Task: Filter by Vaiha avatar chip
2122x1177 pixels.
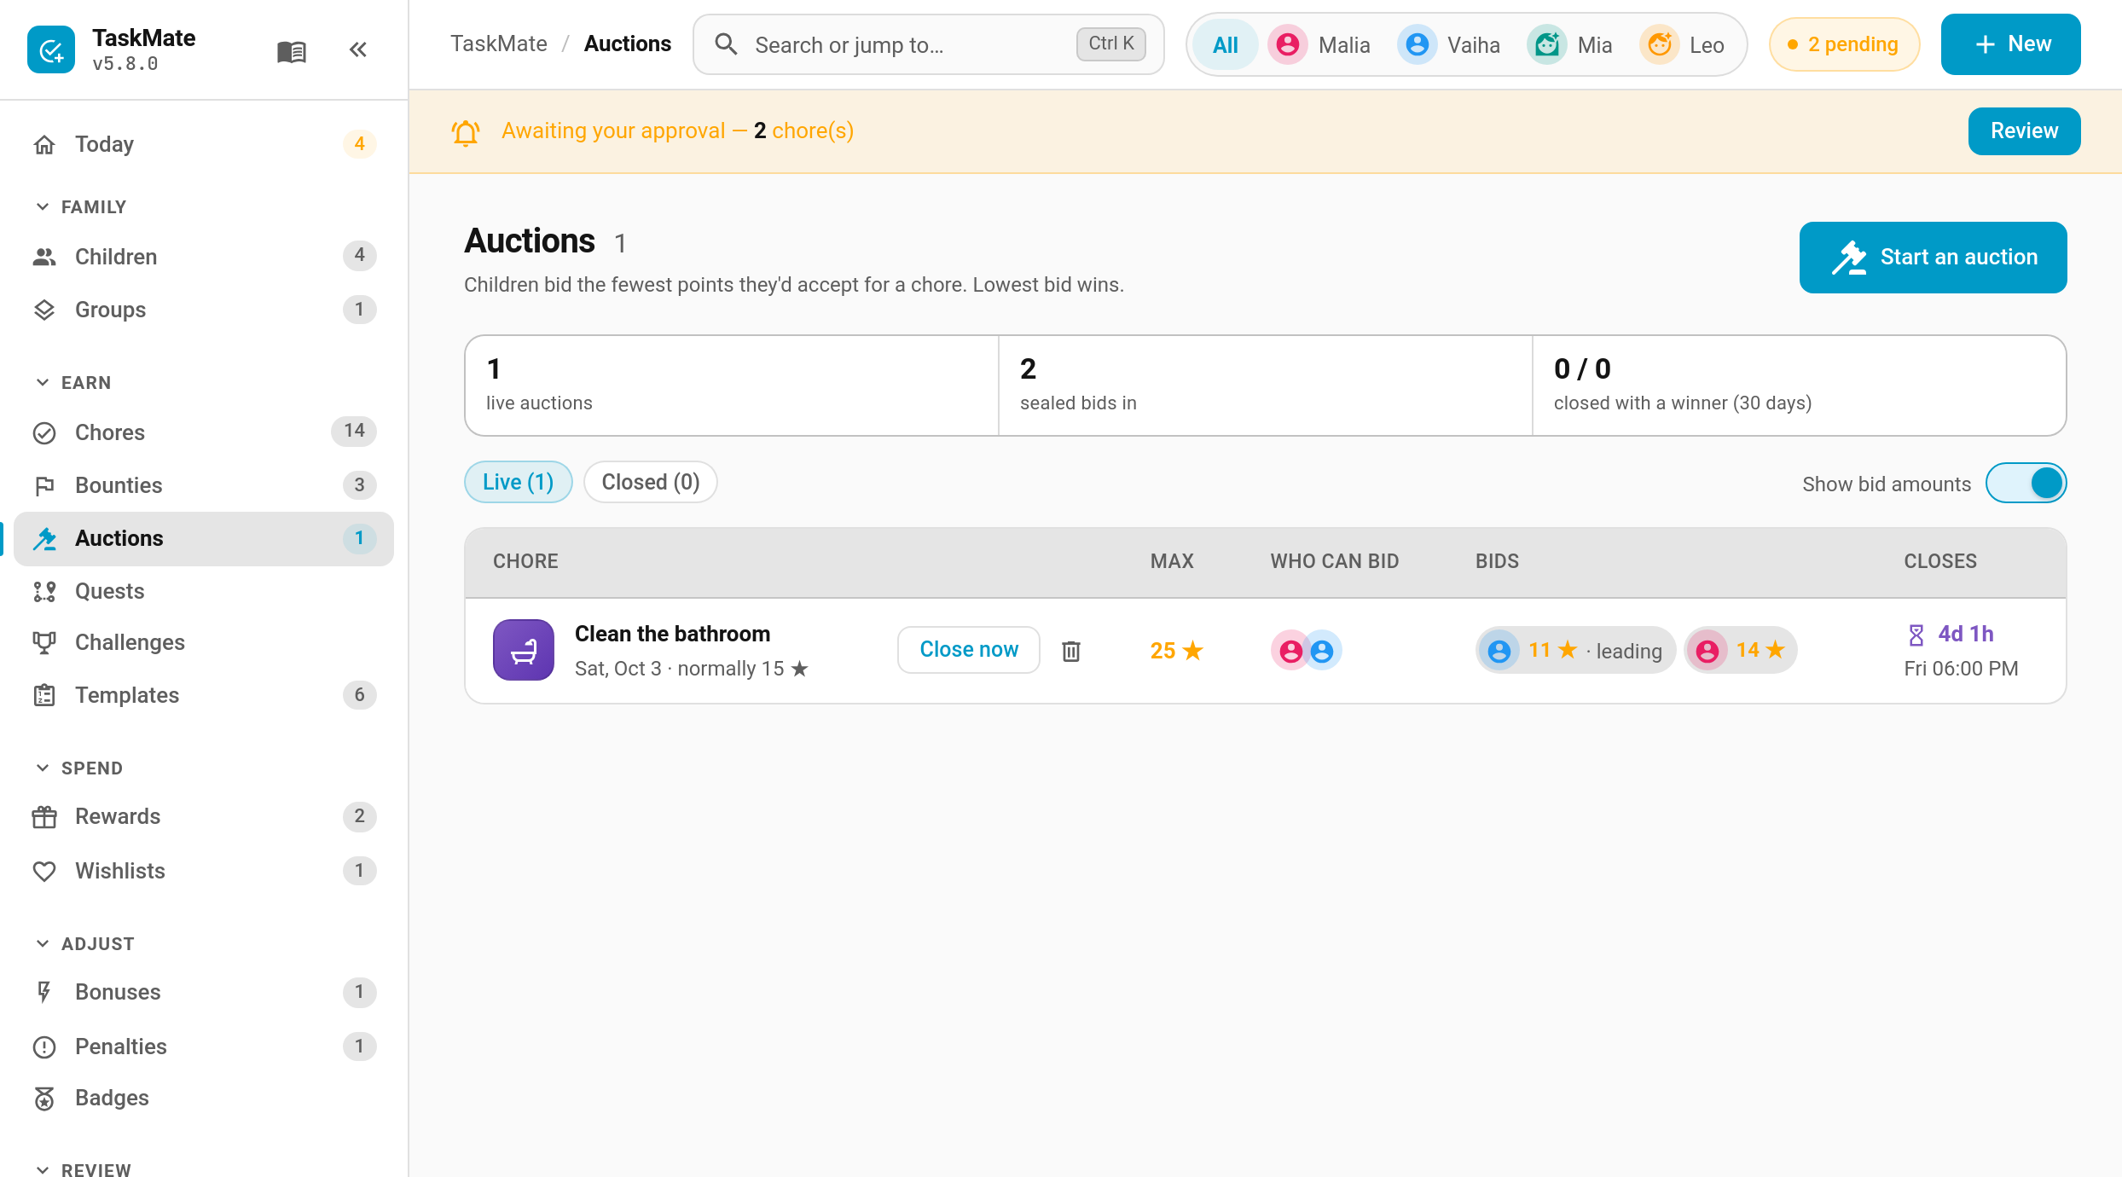Action: point(1449,44)
